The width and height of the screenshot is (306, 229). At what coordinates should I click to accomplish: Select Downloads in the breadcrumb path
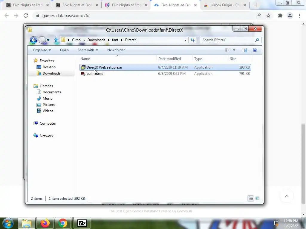tap(96, 40)
